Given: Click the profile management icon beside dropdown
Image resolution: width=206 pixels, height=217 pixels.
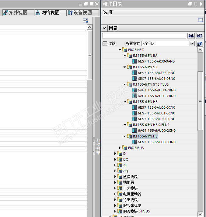Looking at the screenshot, I should [200, 44].
